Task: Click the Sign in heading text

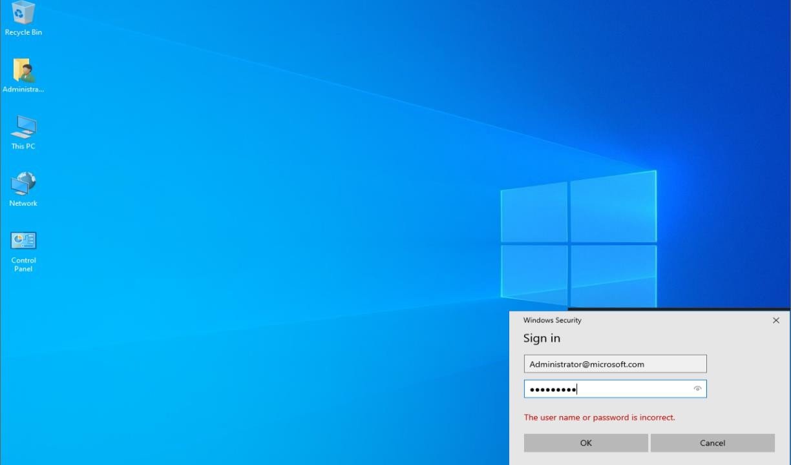Action: [542, 338]
